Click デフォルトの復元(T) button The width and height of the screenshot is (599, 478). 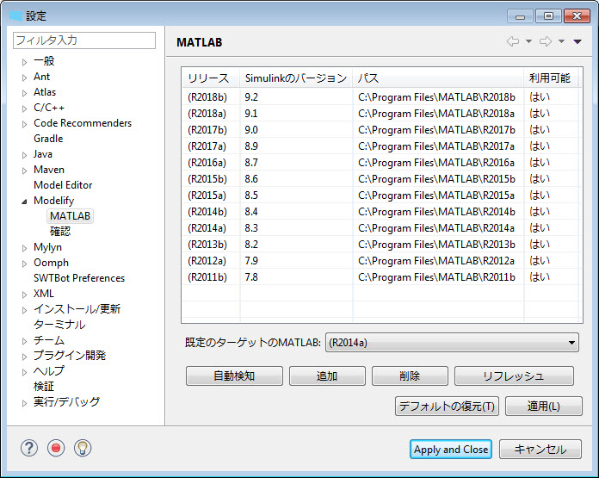pos(447,407)
